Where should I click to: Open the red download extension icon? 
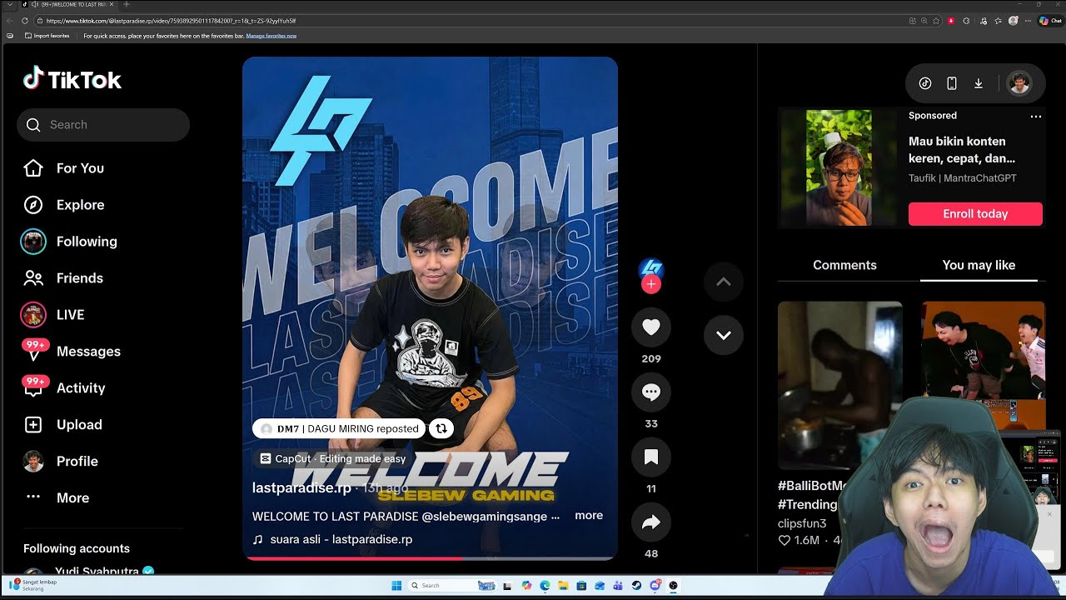[x=951, y=21]
